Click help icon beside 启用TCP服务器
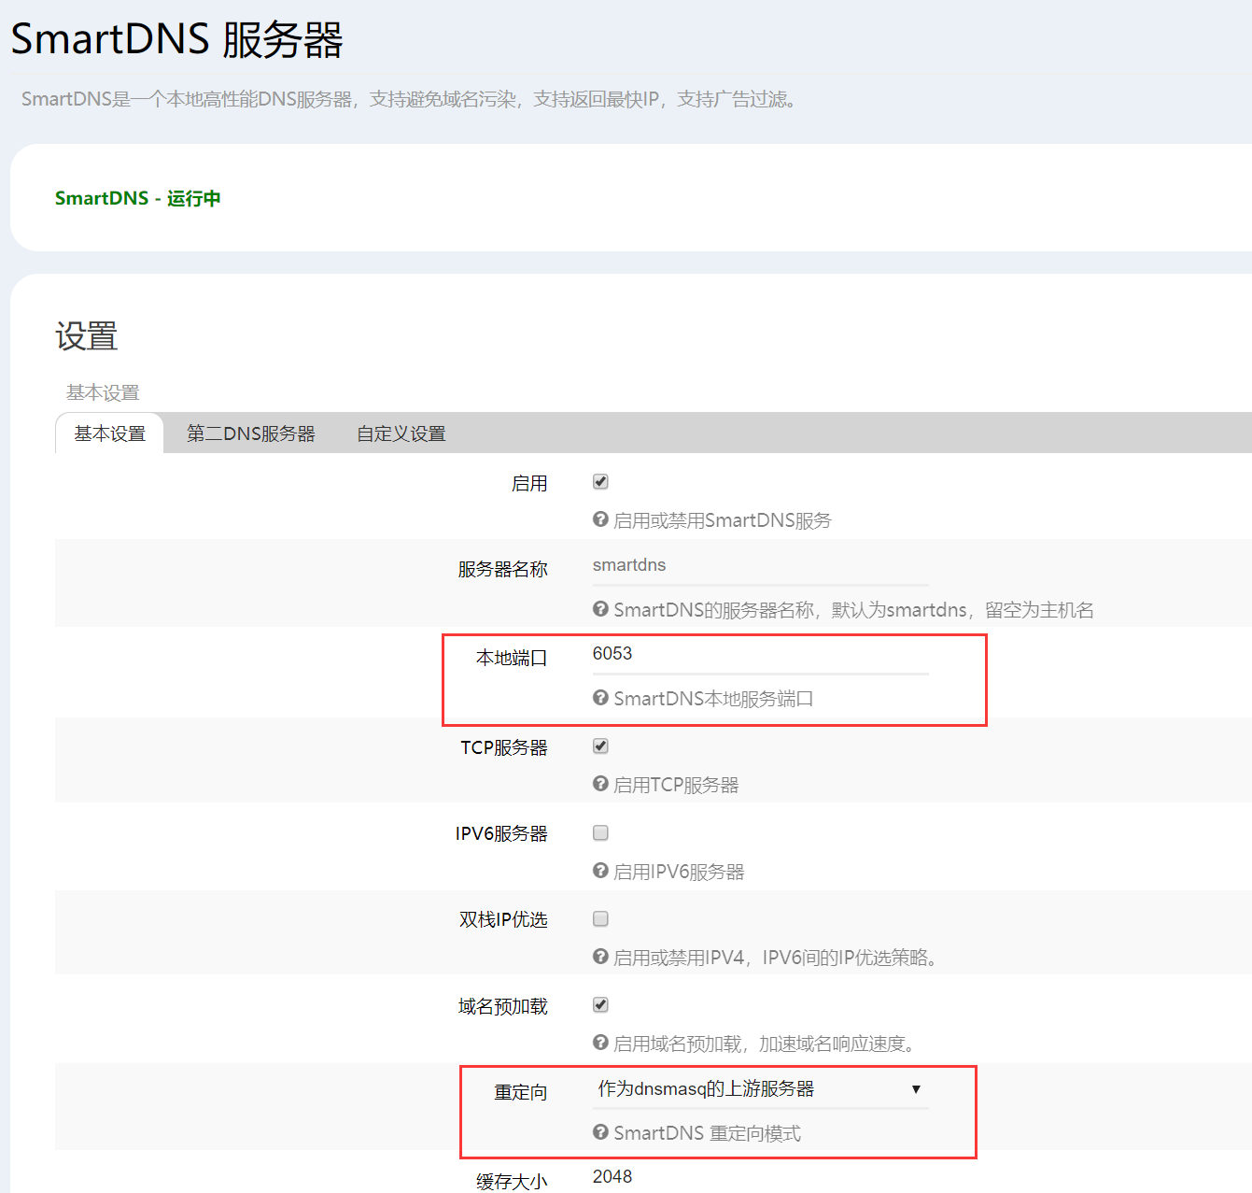The height and width of the screenshot is (1193, 1252). tap(600, 784)
